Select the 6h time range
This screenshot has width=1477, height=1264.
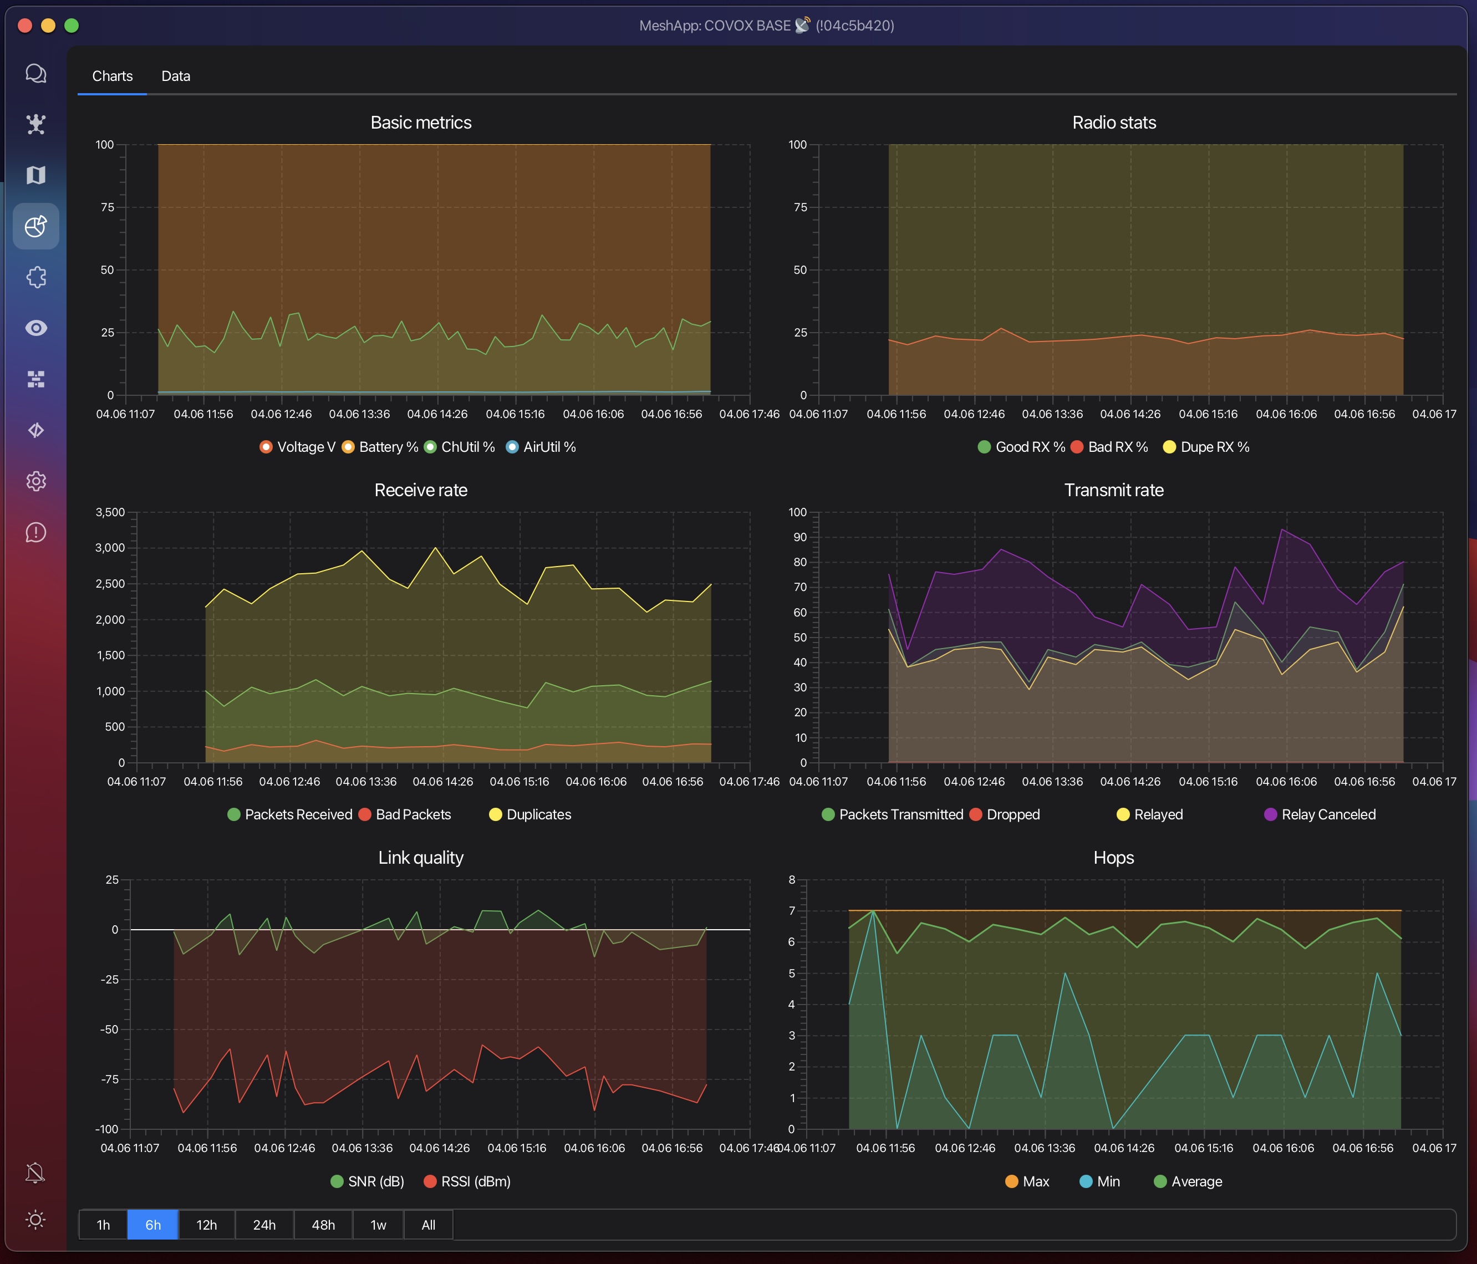coord(152,1225)
